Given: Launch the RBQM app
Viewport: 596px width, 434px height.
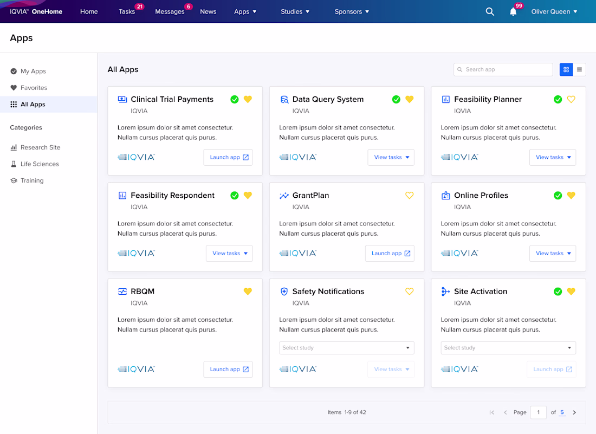Looking at the screenshot, I should pyautogui.click(x=228, y=370).
